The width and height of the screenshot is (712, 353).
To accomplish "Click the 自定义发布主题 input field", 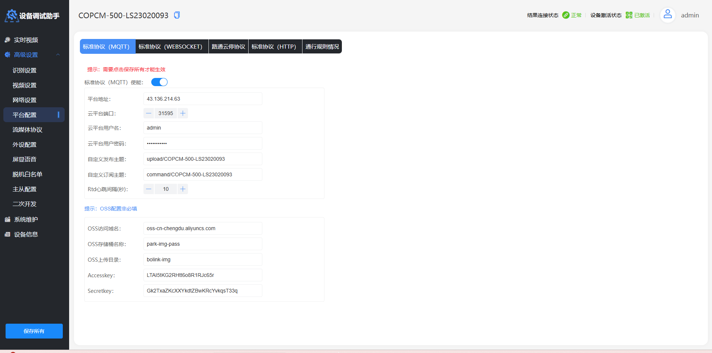I will click(203, 159).
